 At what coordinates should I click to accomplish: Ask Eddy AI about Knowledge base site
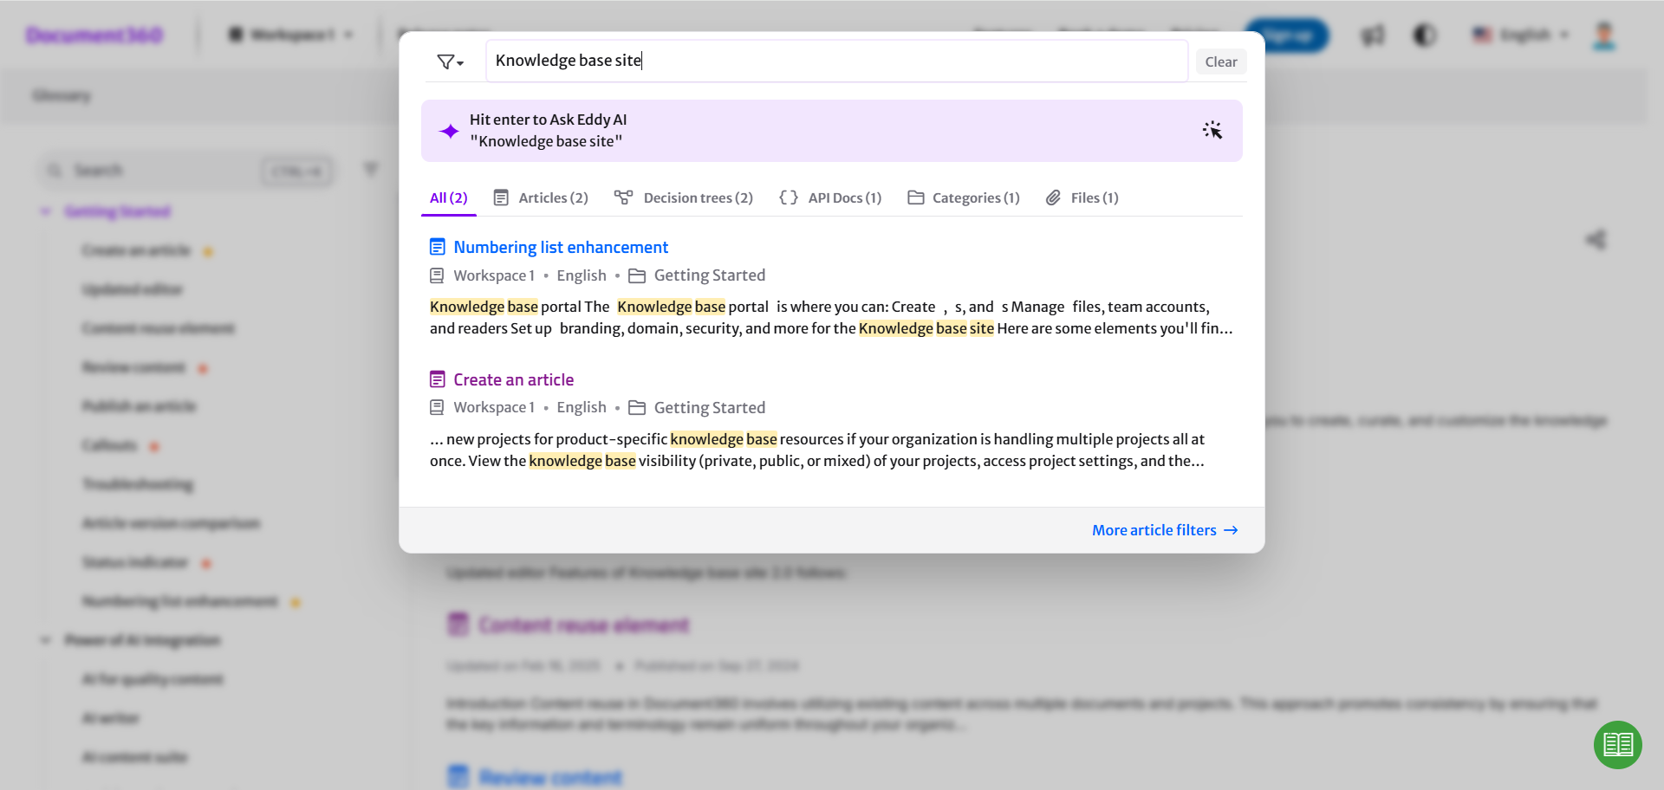pos(831,131)
